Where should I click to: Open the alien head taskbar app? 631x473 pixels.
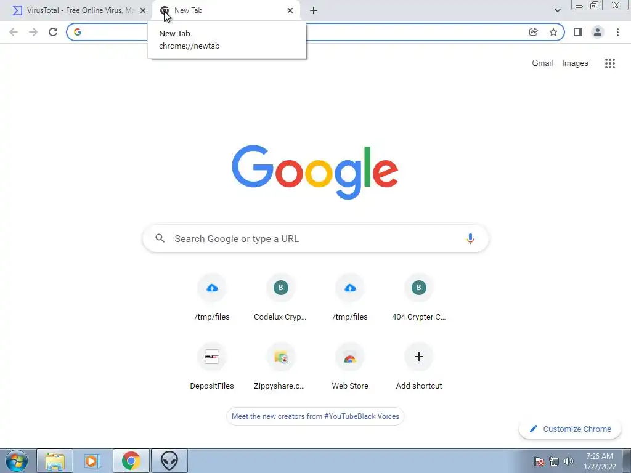(169, 461)
